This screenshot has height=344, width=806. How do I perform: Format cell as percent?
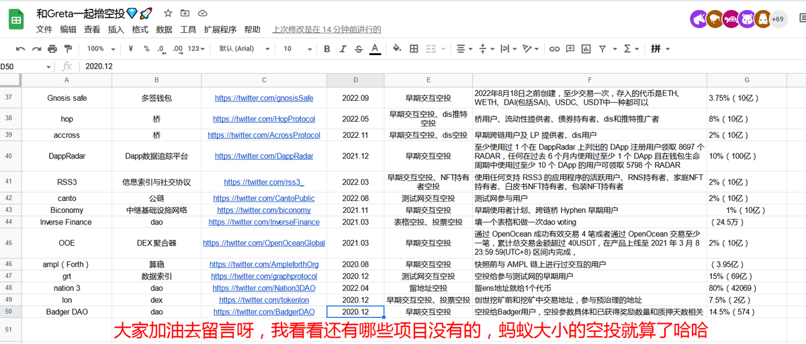coord(147,49)
